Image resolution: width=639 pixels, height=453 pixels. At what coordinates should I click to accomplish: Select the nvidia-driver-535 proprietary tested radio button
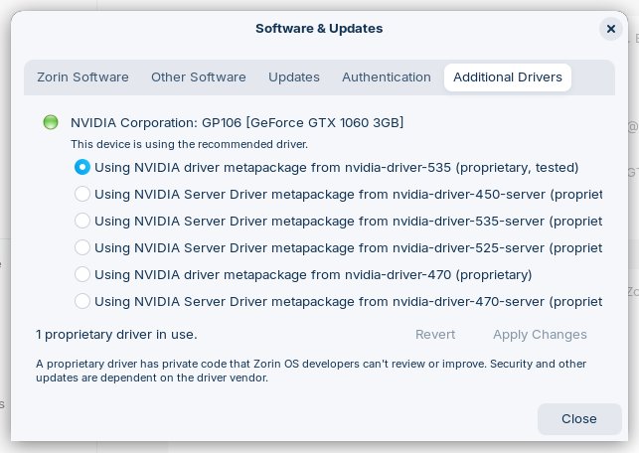pyautogui.click(x=82, y=167)
